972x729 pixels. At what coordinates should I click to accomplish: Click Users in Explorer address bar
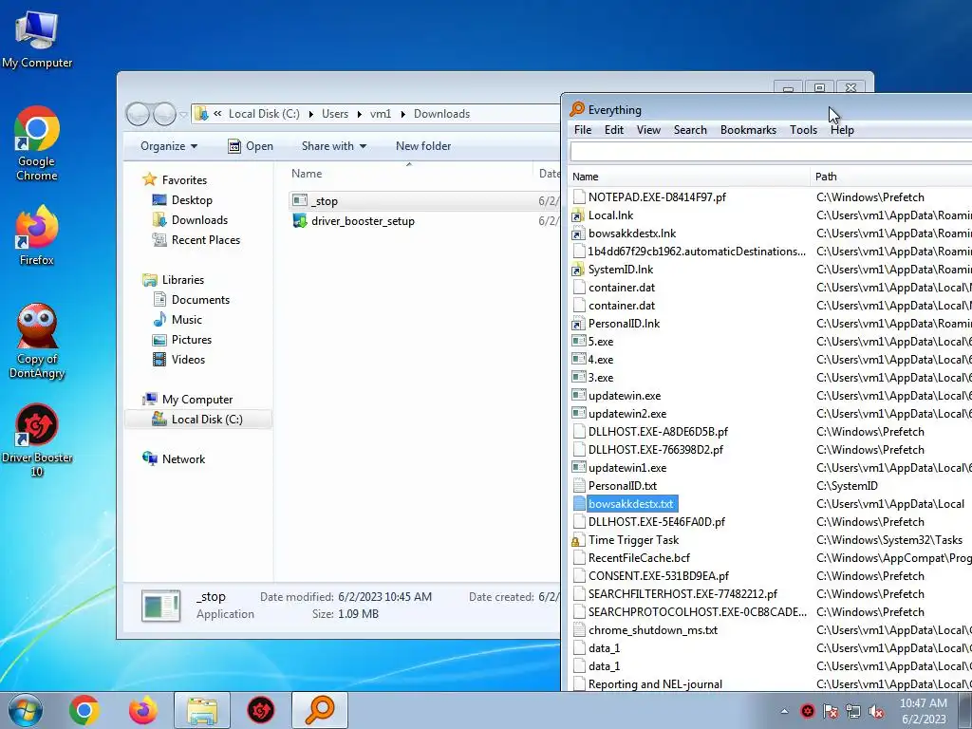coord(335,114)
